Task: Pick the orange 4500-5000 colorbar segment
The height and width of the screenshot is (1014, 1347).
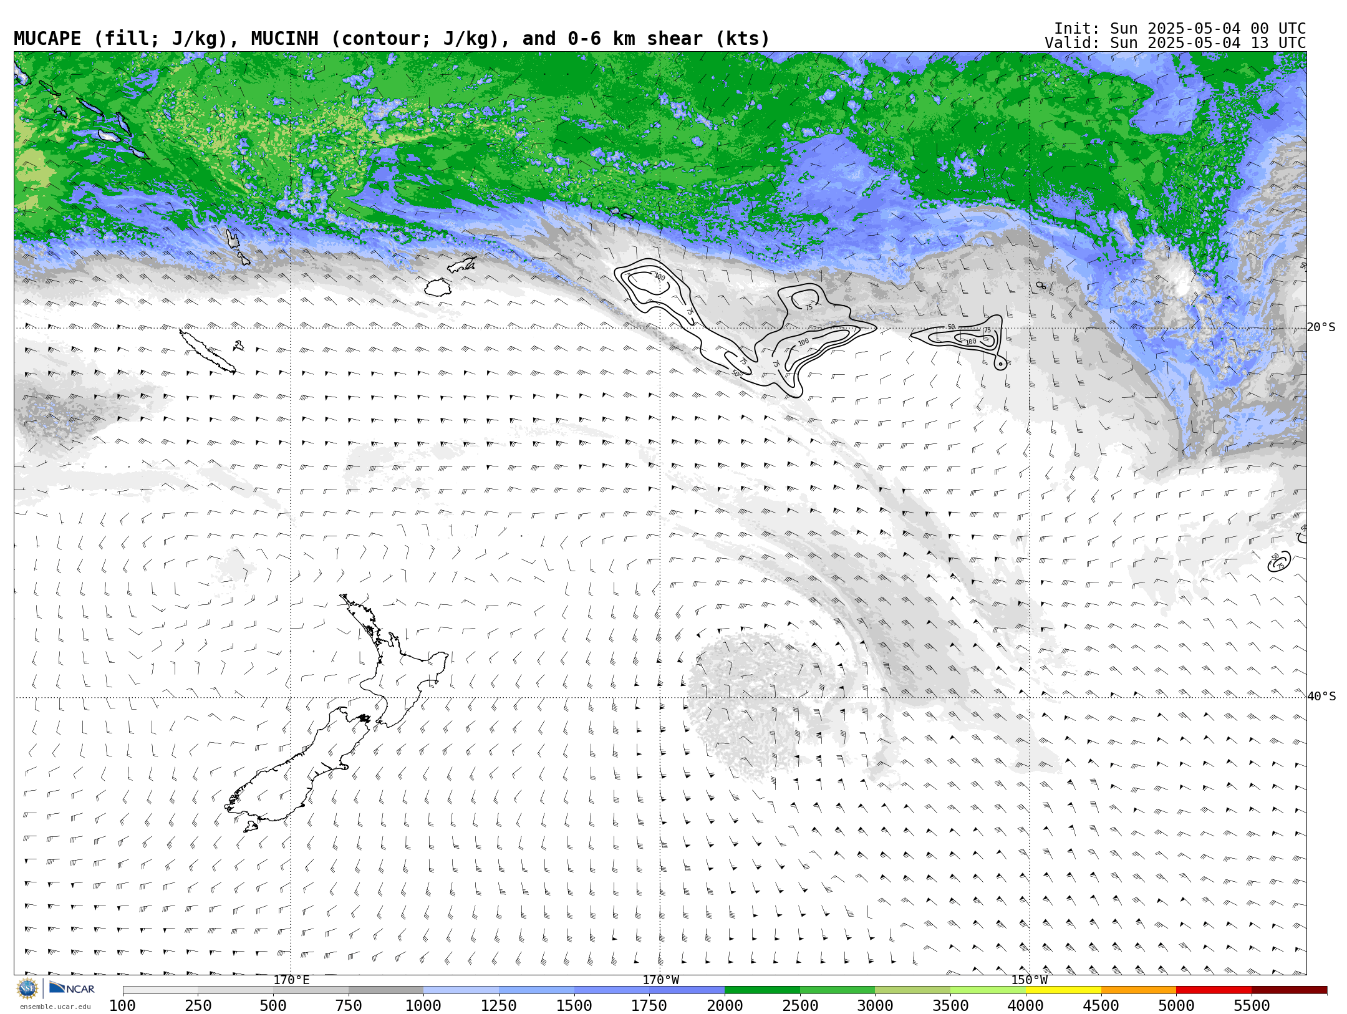Action: 1139,990
